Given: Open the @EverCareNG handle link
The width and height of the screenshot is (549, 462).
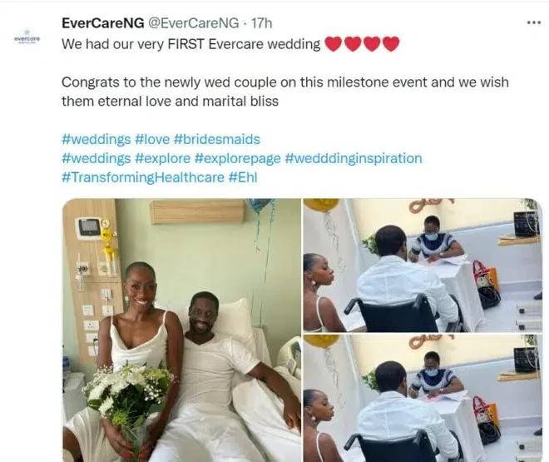Looking at the screenshot, I should click(x=193, y=22).
